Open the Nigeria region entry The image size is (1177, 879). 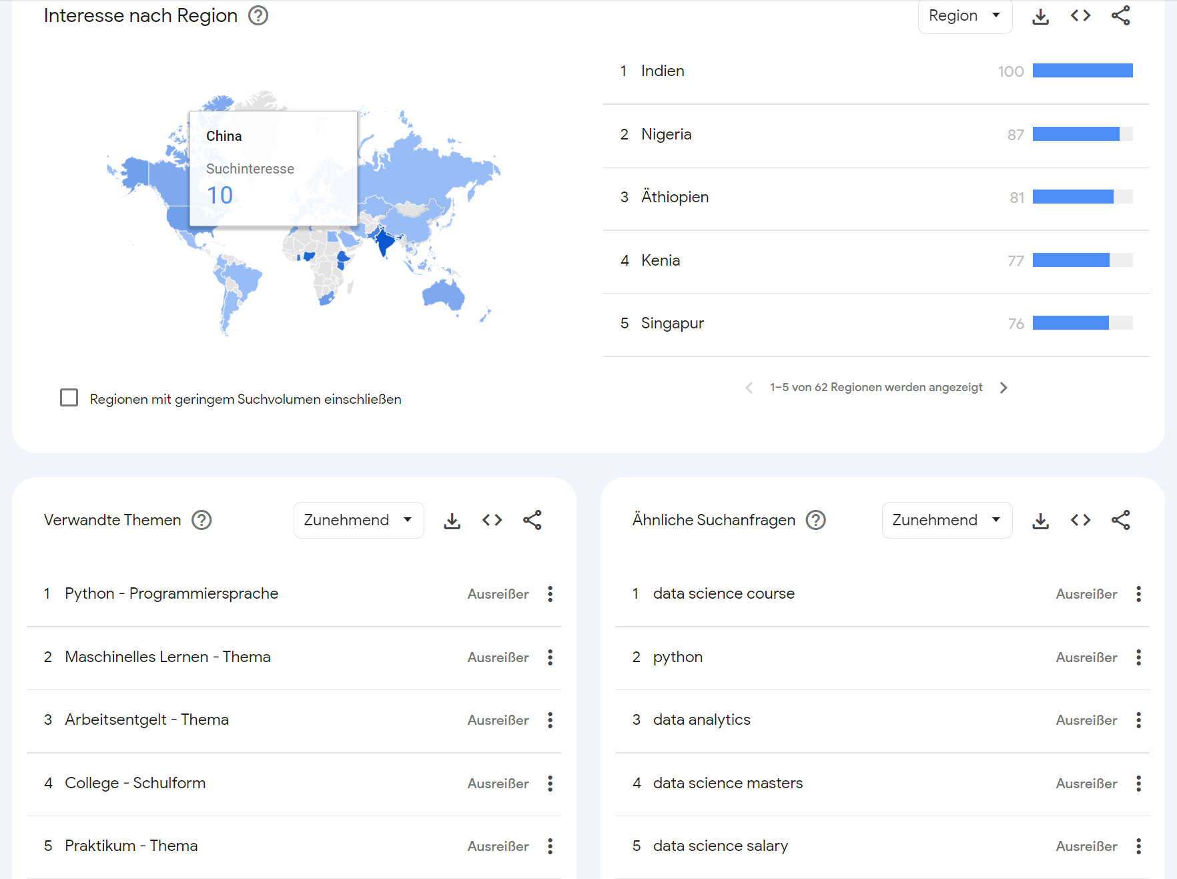point(666,135)
